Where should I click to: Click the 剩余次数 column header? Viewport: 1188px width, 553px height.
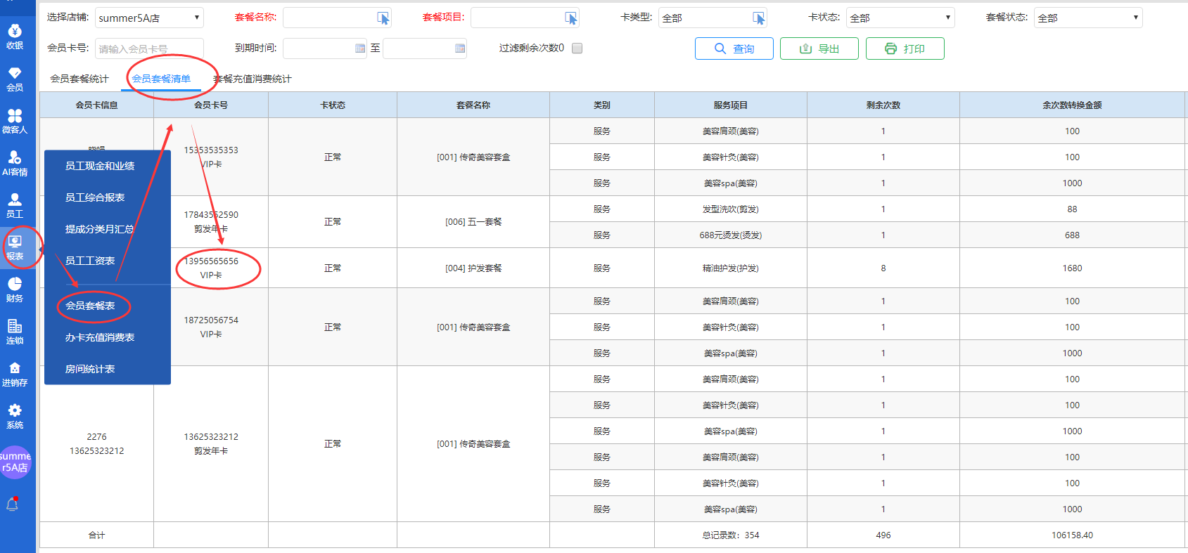click(x=883, y=105)
